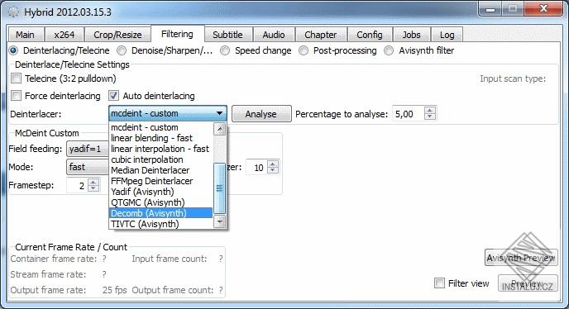Close the Hybrid window

543,9
